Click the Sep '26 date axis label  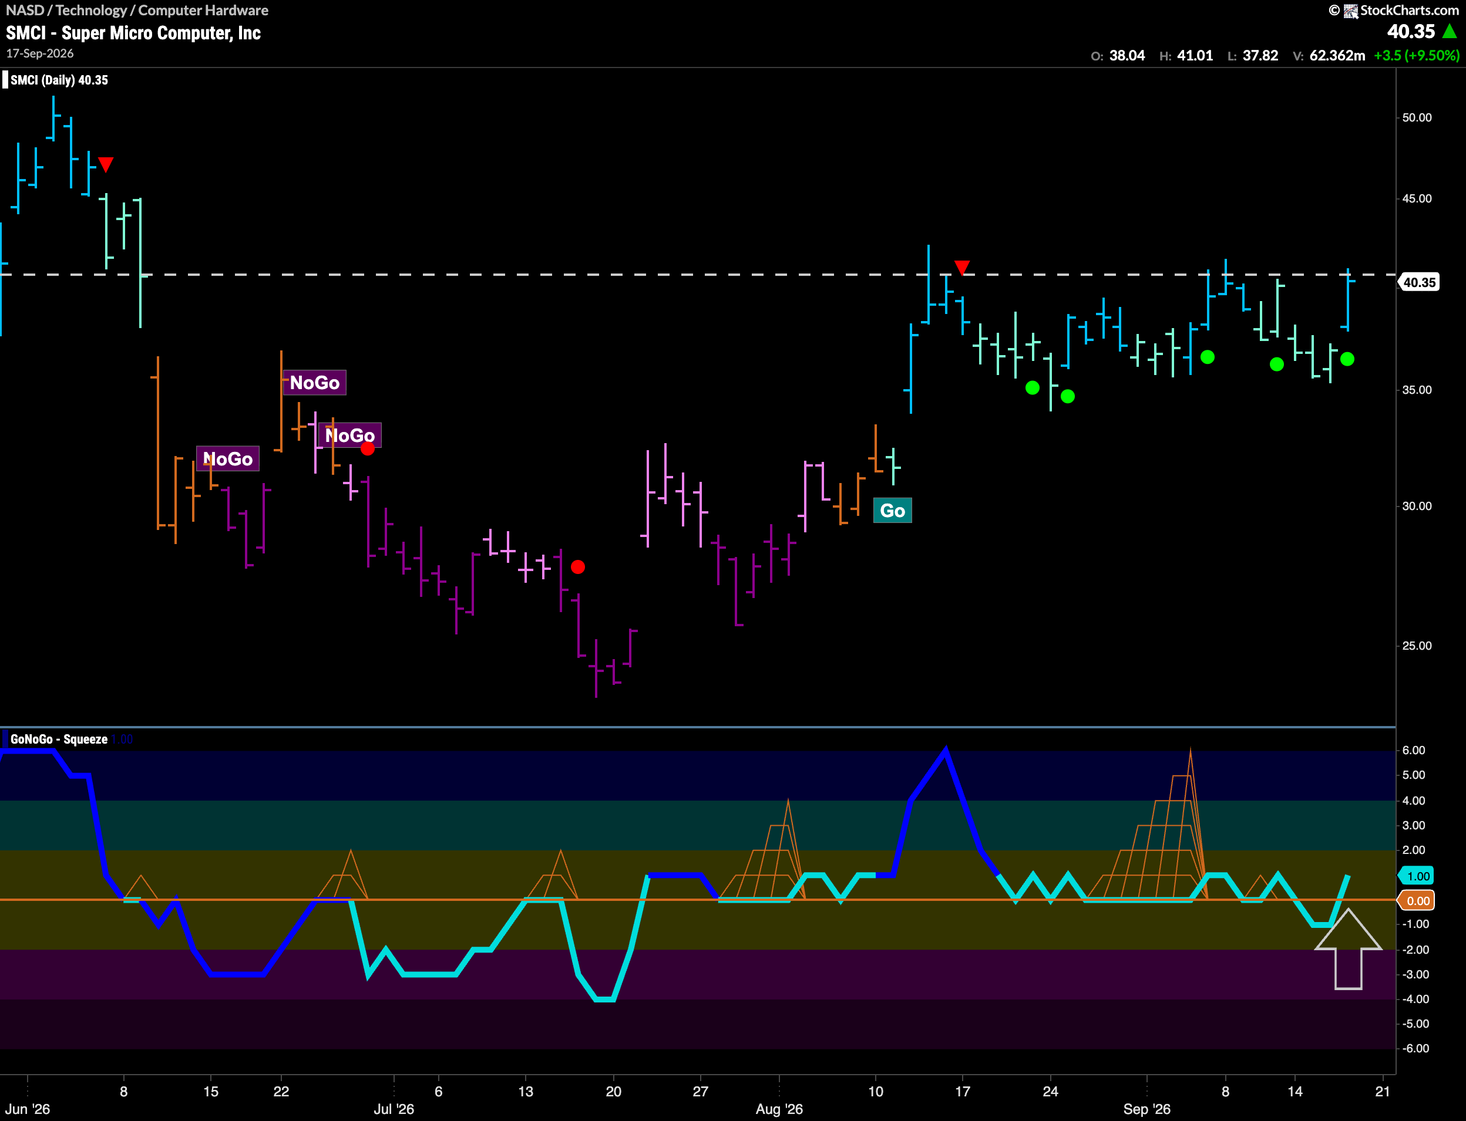(x=1147, y=1109)
